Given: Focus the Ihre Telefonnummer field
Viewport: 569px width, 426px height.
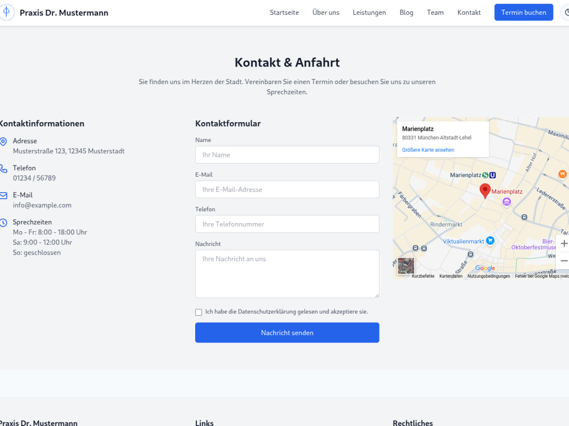Looking at the screenshot, I should 287,224.
